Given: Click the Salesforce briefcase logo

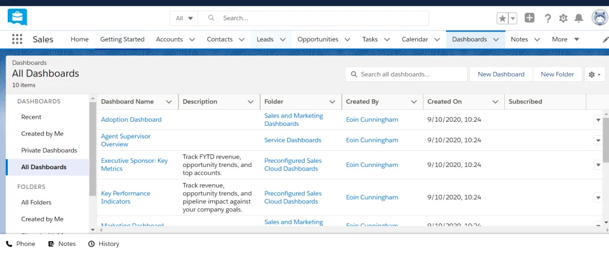Looking at the screenshot, I should (17, 17).
